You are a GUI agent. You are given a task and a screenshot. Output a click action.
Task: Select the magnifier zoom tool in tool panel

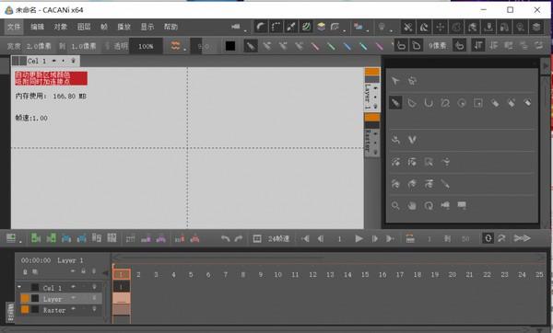(x=395, y=205)
